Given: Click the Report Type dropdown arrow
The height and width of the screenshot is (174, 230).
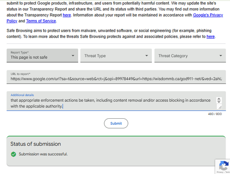Looking at the screenshot, I should [73, 56].
